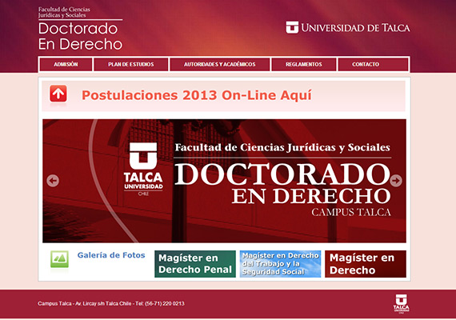Click Facultad de Ciencias Jurídicas header text
Viewport: 456px width, 320px height.
click(x=64, y=12)
